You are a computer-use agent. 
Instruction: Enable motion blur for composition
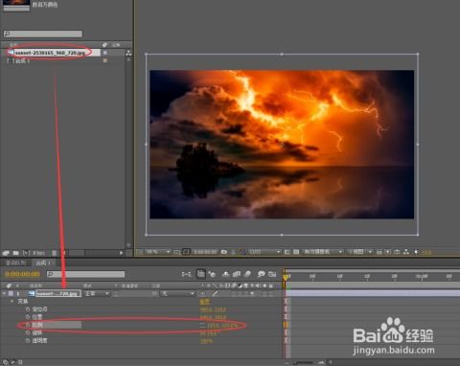[x=247, y=274]
